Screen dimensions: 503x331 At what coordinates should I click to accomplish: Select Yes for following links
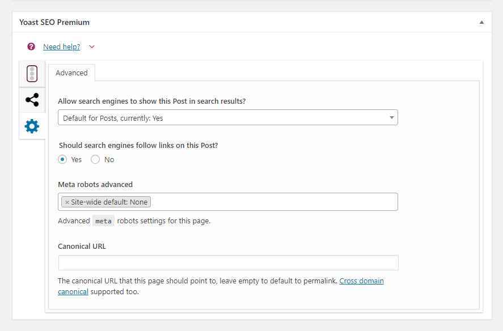pos(62,159)
